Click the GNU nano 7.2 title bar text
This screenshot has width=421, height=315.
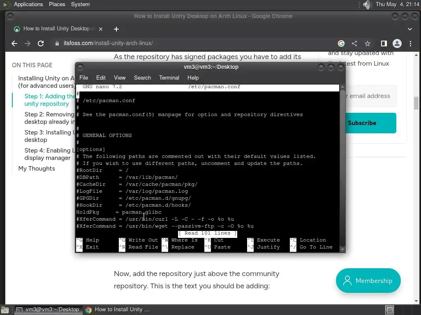[x=102, y=87]
